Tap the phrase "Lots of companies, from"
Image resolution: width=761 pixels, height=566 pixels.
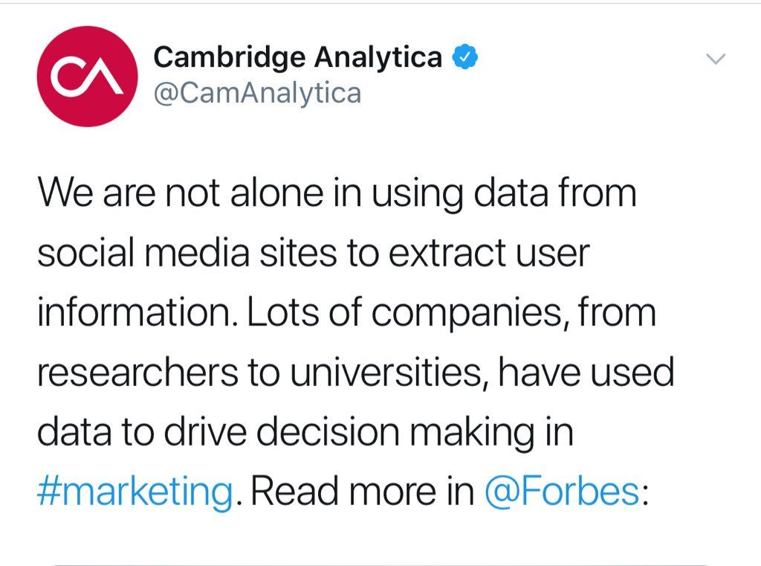tap(452, 313)
